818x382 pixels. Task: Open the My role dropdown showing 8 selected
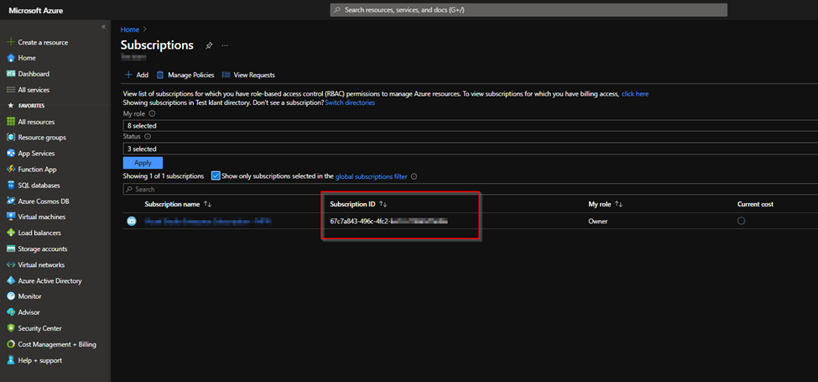pos(470,125)
